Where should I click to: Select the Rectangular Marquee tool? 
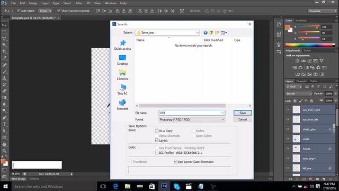(4, 32)
